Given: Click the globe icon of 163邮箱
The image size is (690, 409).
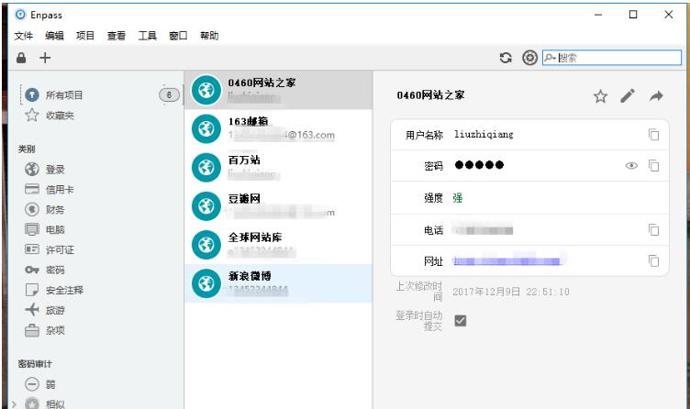Looking at the screenshot, I should (x=206, y=129).
